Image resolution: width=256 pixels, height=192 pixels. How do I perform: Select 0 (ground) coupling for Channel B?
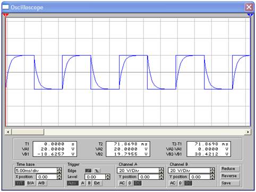[180, 183]
